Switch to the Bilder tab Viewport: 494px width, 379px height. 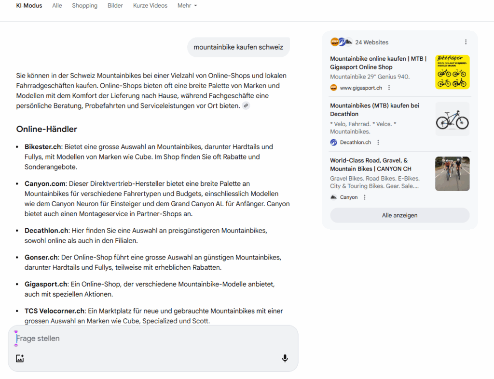point(115,5)
